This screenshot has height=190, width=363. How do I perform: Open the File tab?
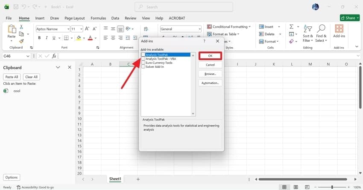(9, 18)
